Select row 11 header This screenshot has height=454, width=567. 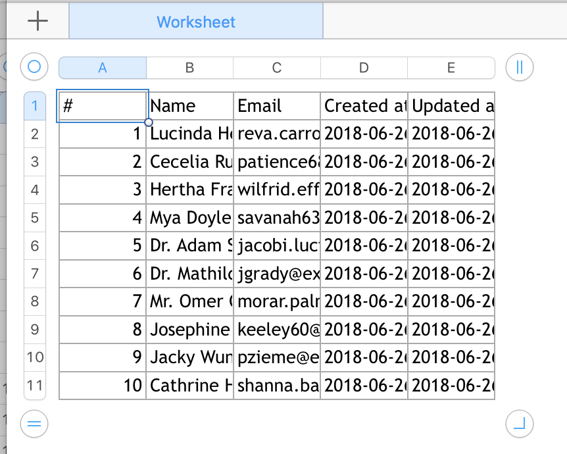(x=35, y=385)
